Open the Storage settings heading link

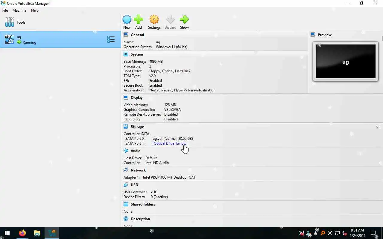pyautogui.click(x=137, y=127)
